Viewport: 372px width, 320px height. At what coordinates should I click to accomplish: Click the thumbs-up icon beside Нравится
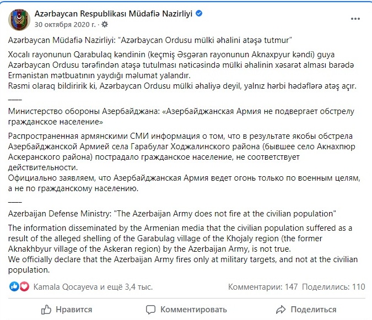click(46, 310)
